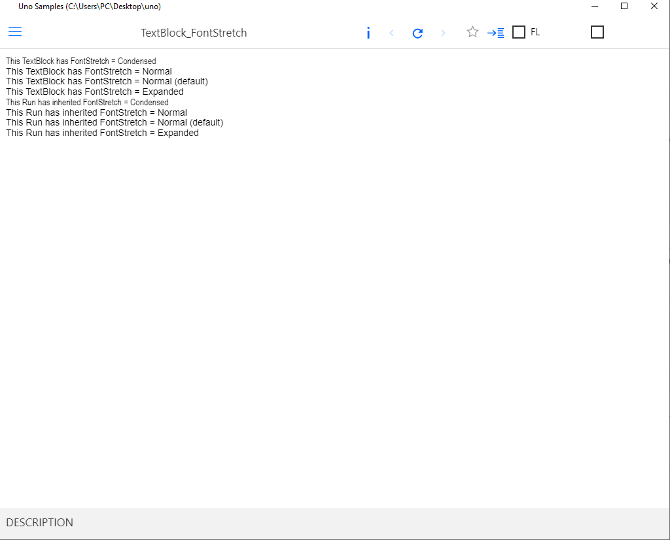The image size is (670, 540).
Task: Toggle the unlabeled checkbox at right of toolbar
Action: [x=597, y=32]
